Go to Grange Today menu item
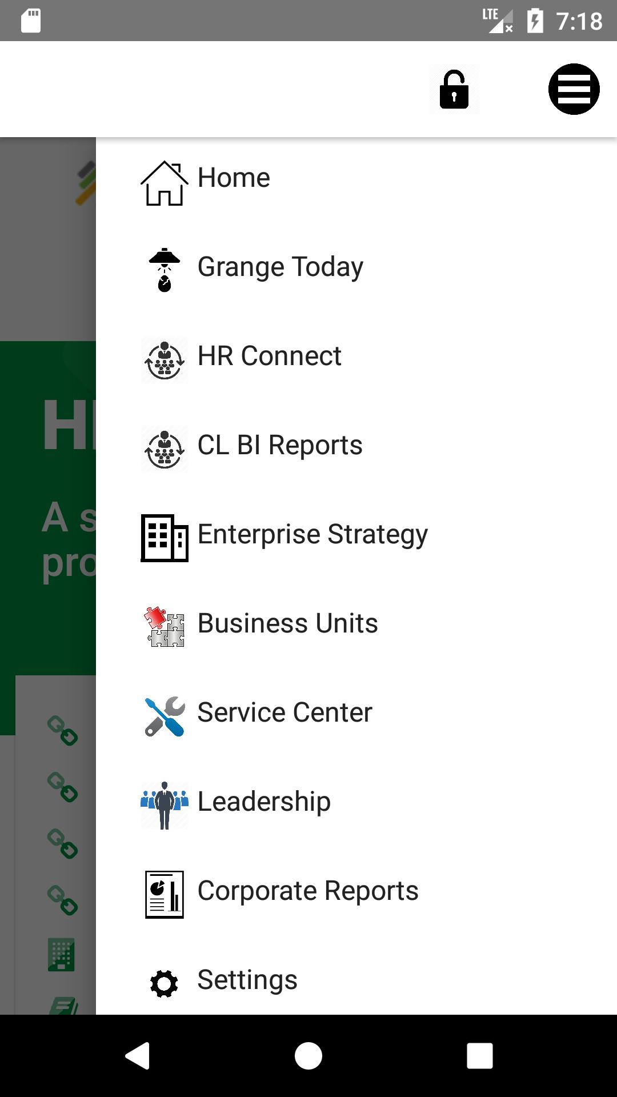 tap(281, 267)
